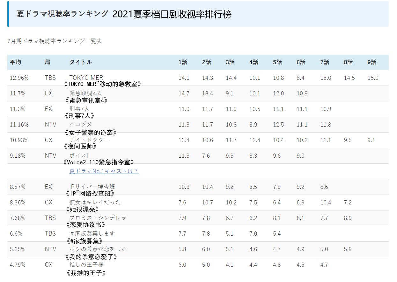Select the 7.68% average cell

click(x=18, y=218)
